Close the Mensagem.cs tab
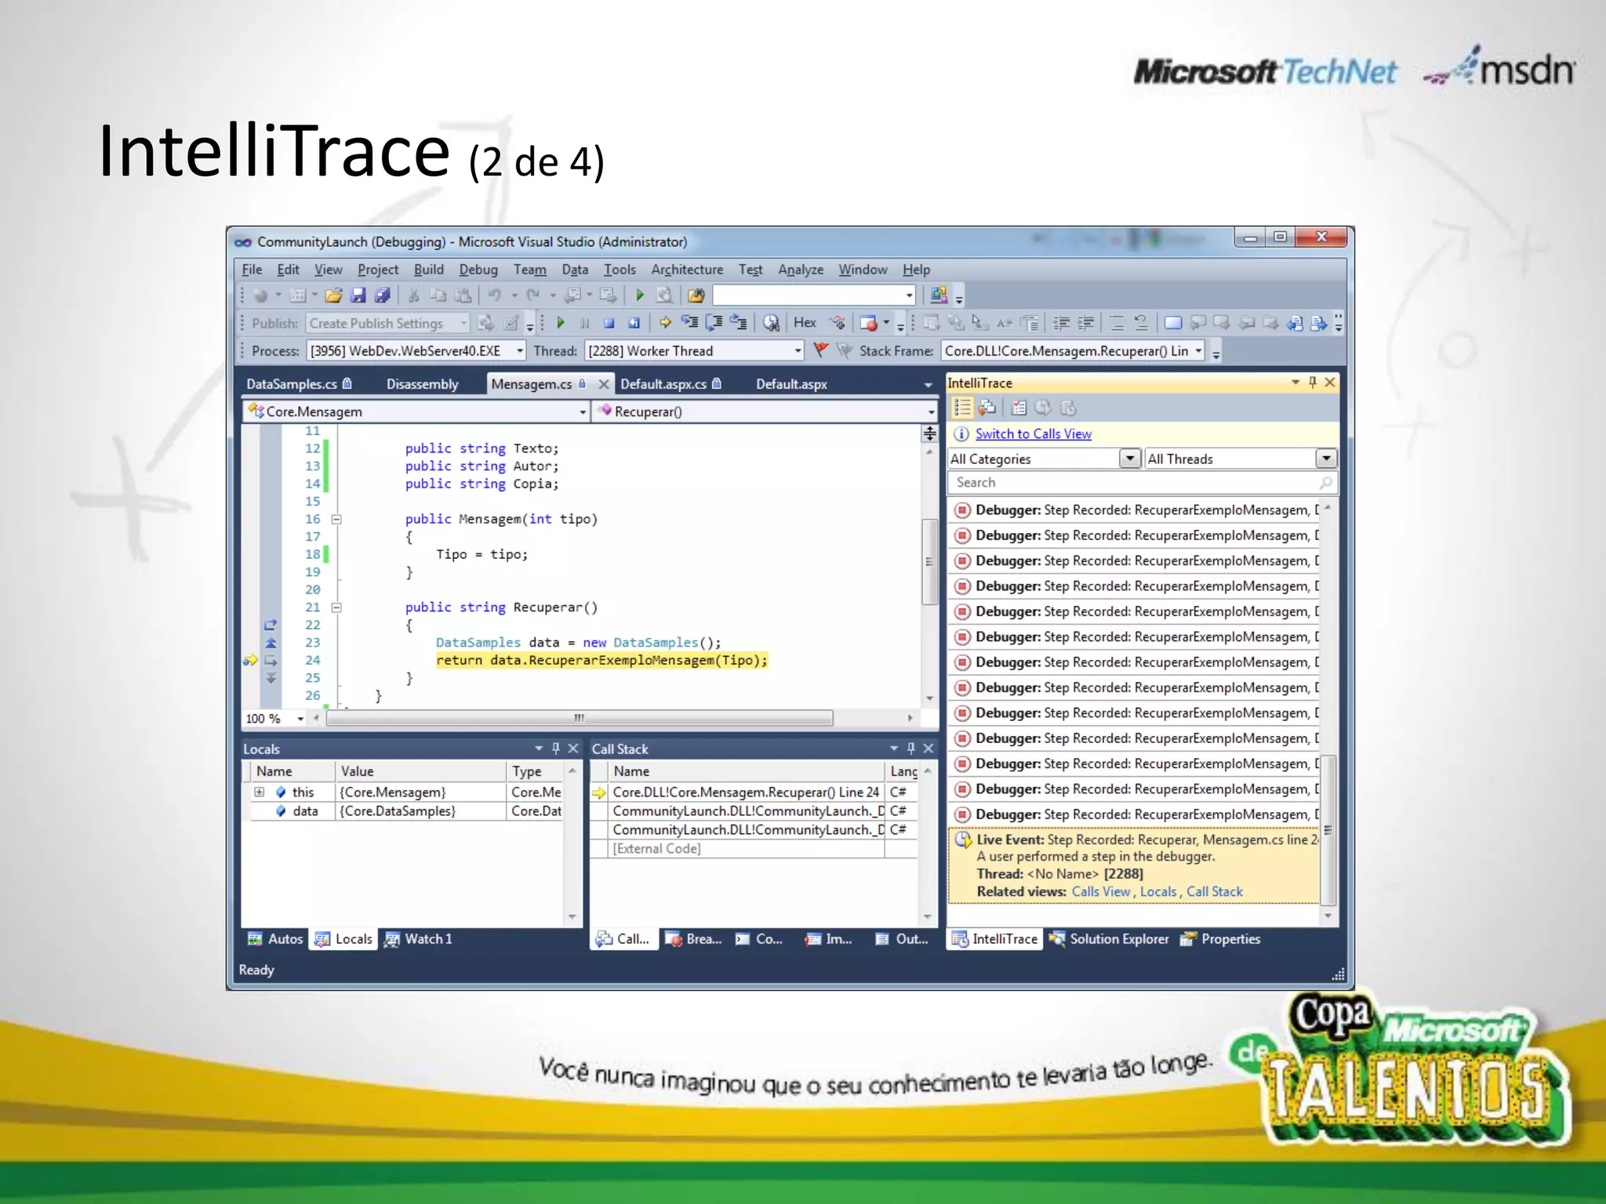Viewport: 1606px width, 1204px height. (x=603, y=384)
